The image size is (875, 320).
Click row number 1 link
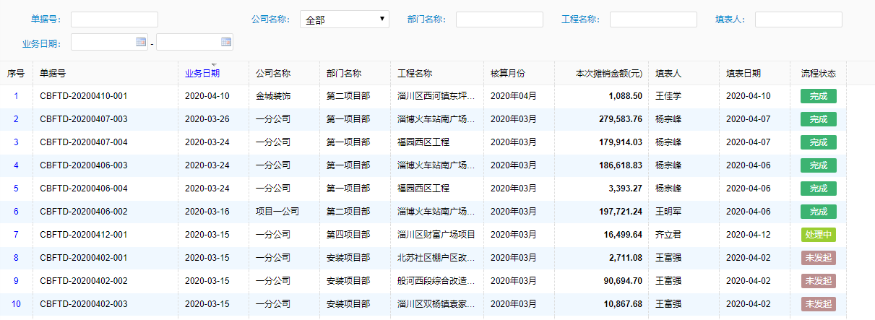tap(16, 96)
